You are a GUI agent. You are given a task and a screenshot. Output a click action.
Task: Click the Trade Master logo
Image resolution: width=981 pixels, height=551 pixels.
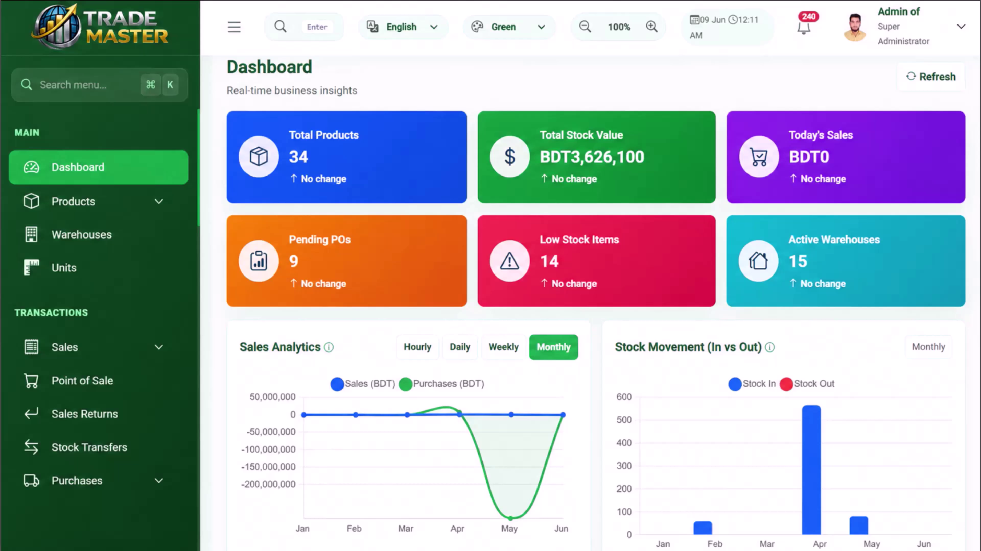click(x=100, y=27)
